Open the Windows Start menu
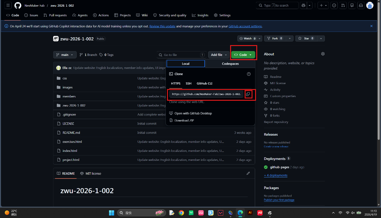 (x=111, y=213)
